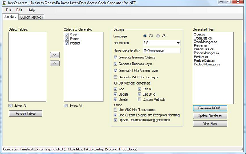Click the Order item label in objects list
Image resolution: width=246 pixels, height=154 pixels.
(x=74, y=35)
